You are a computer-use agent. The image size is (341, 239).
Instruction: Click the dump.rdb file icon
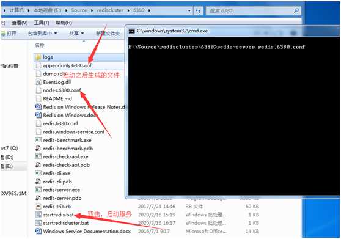38,74
